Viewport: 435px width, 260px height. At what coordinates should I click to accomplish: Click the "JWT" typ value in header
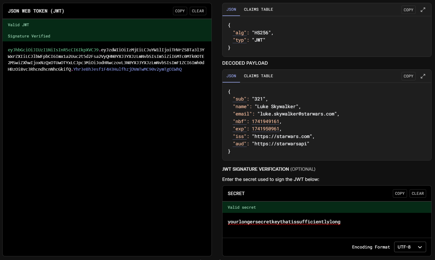coord(259,40)
